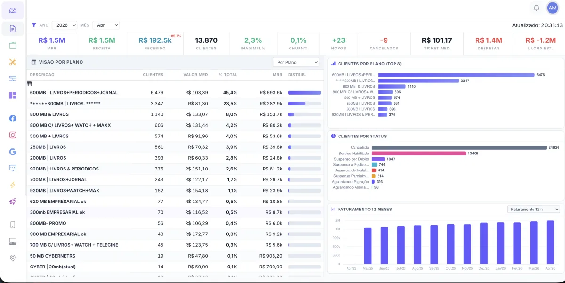Viewport: 565px width, 283px height.
Task: Open the Instagram icon in sidebar
Action: tap(13, 135)
